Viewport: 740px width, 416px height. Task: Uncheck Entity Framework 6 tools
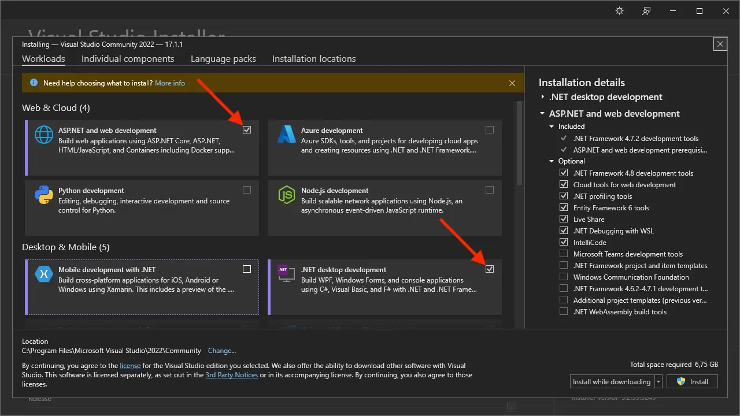pos(564,208)
